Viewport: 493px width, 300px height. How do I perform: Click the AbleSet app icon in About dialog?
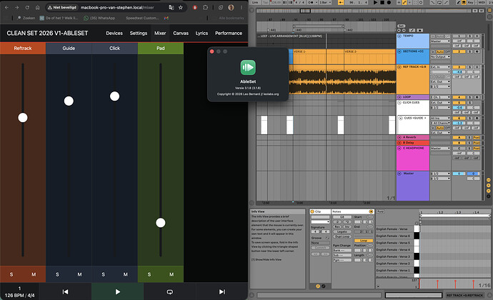[248, 67]
